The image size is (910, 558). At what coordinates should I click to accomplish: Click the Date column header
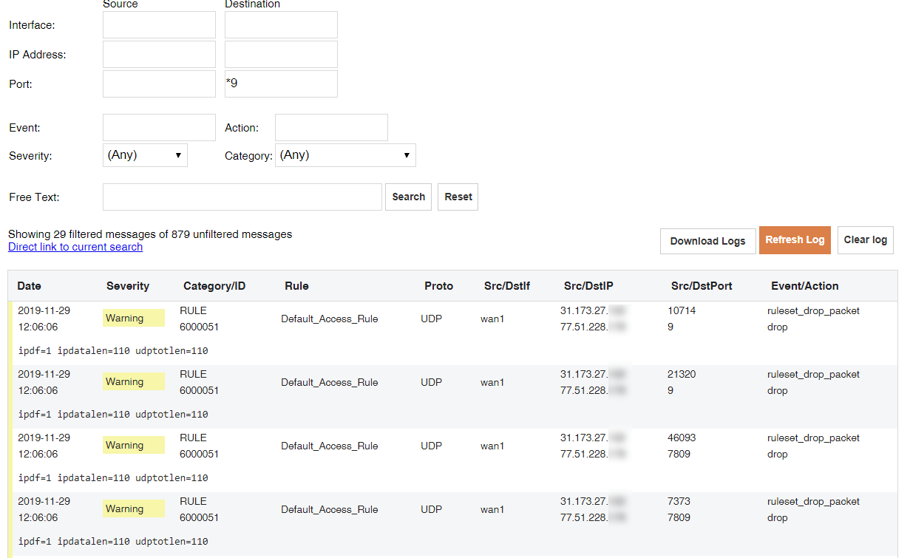pos(30,286)
